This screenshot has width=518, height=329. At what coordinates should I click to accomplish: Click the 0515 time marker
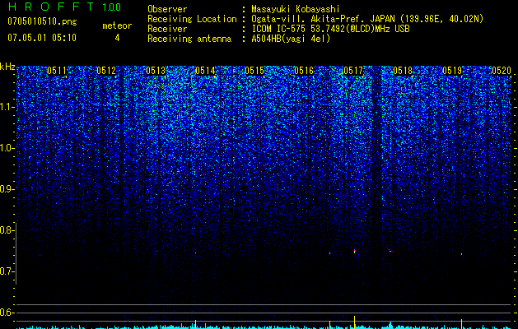tap(254, 71)
